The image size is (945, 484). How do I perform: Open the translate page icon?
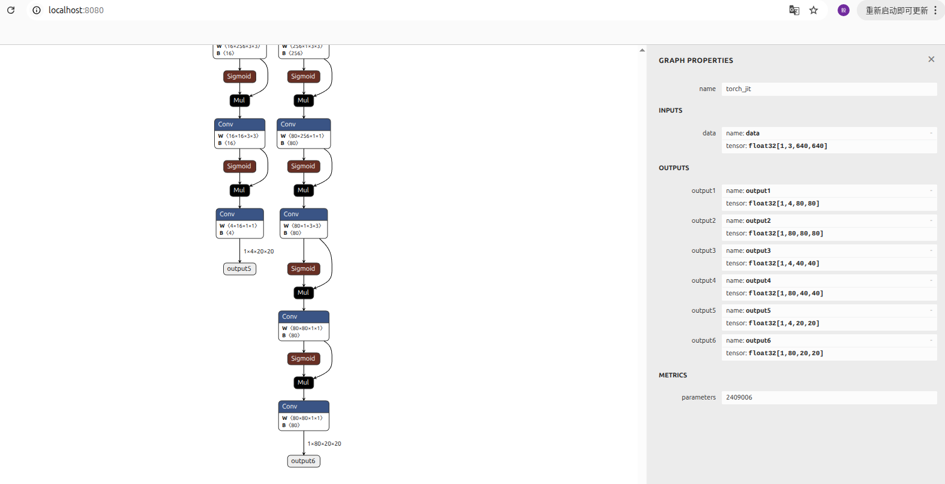coord(794,10)
